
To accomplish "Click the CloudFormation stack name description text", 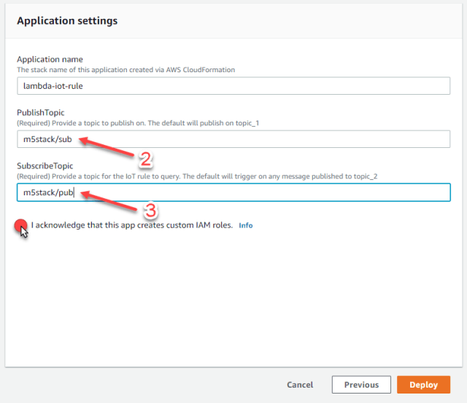I will click(x=126, y=69).
